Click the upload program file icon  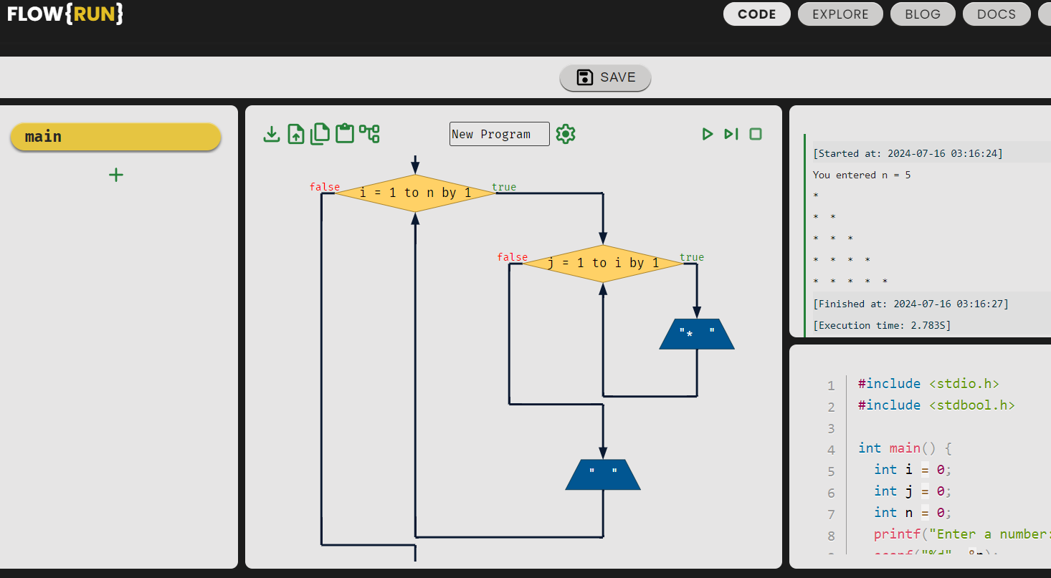coord(296,133)
